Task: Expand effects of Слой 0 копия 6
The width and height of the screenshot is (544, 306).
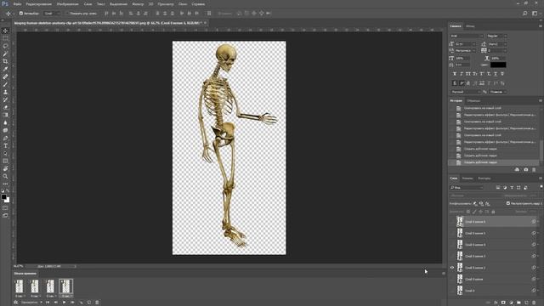Action: (538, 221)
